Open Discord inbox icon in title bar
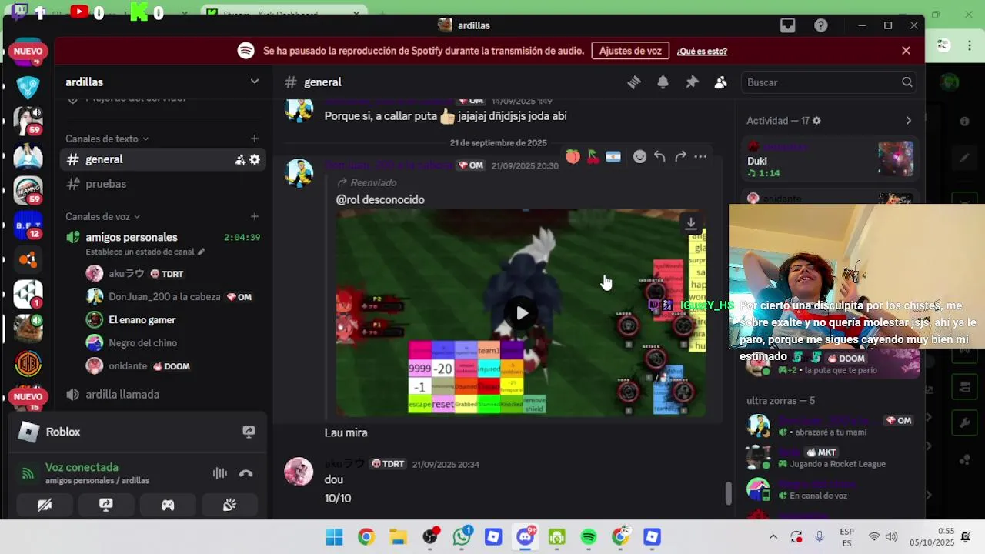Viewport: 985px width, 554px height. coord(787,25)
